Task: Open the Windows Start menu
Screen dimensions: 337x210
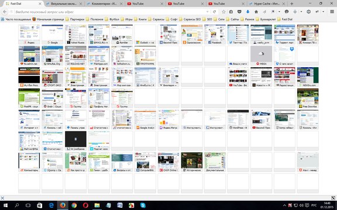Action: (x=5, y=205)
